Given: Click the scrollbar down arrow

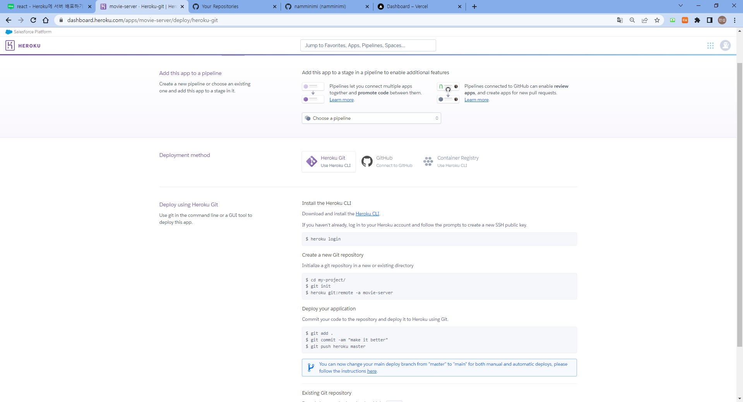Looking at the screenshot, I should tap(740, 399).
